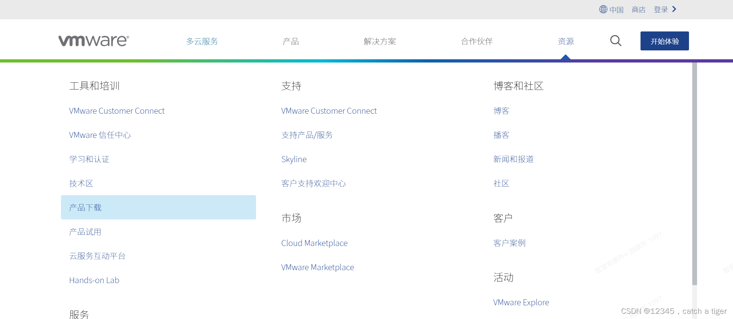Screen dimensions: 733x319
Task: Open VMware Customer Connect under 工具和培训
Action: (117, 111)
